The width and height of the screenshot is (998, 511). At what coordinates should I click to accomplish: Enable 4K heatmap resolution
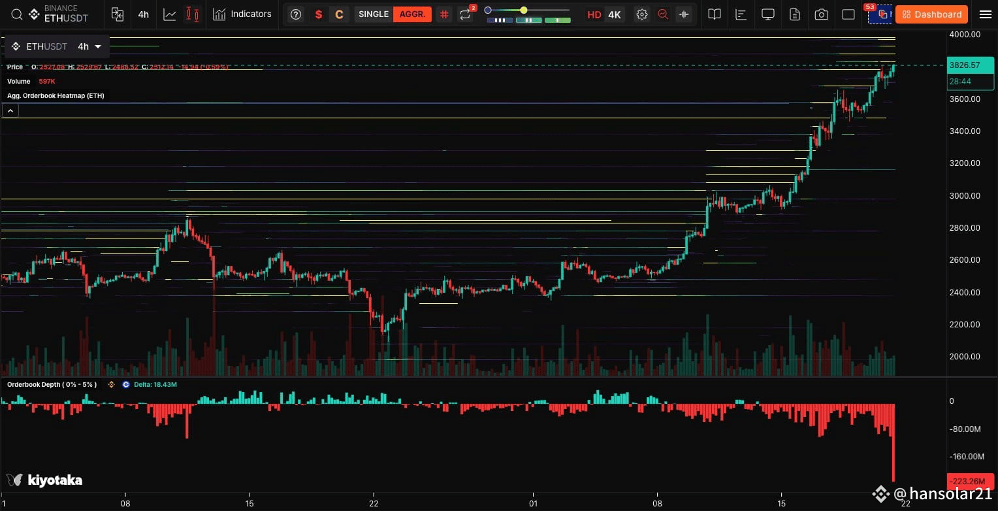click(615, 14)
